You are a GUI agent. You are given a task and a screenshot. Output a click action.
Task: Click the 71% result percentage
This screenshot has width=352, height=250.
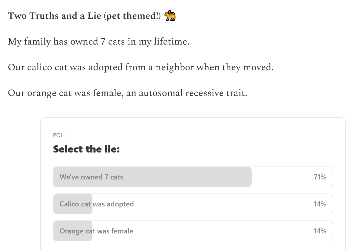point(320,177)
